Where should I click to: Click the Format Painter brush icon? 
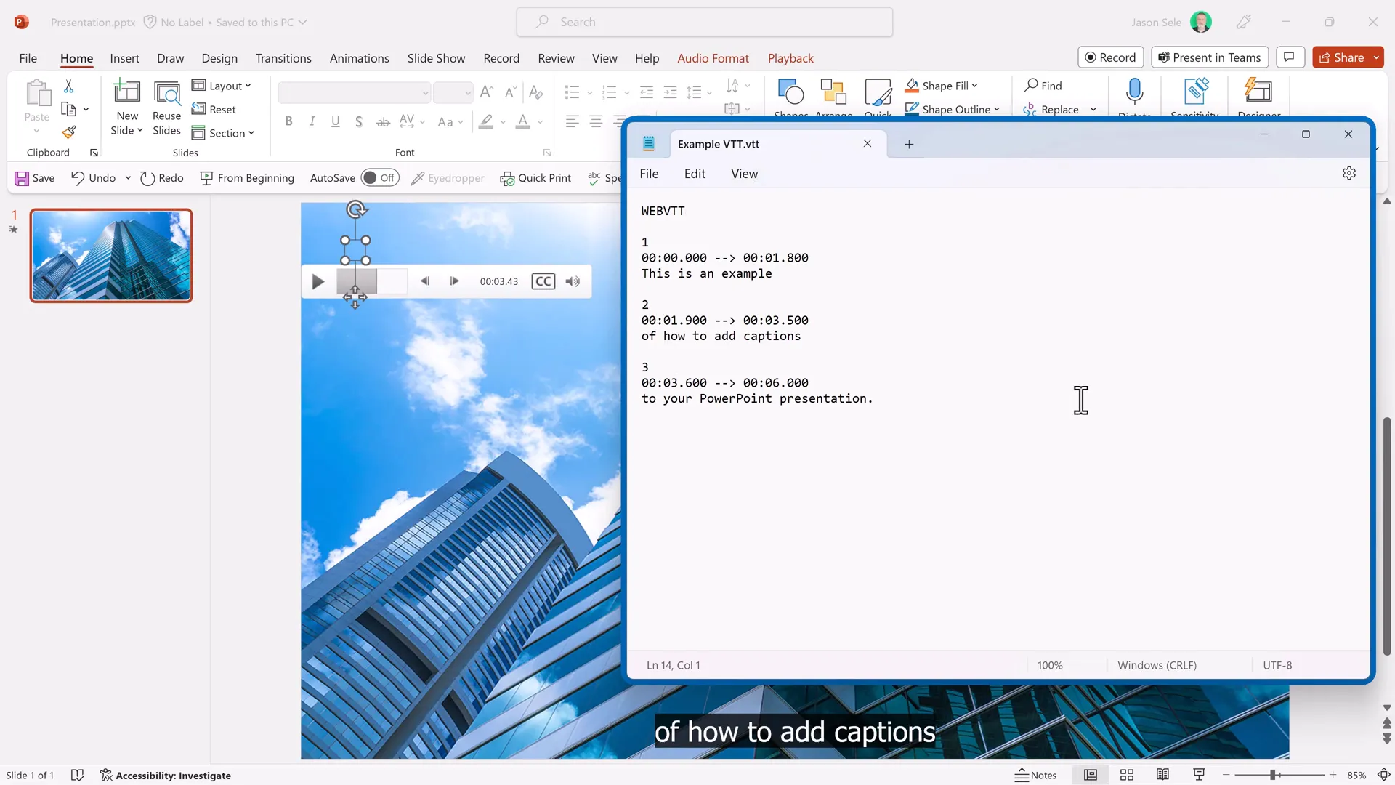pyautogui.click(x=68, y=132)
